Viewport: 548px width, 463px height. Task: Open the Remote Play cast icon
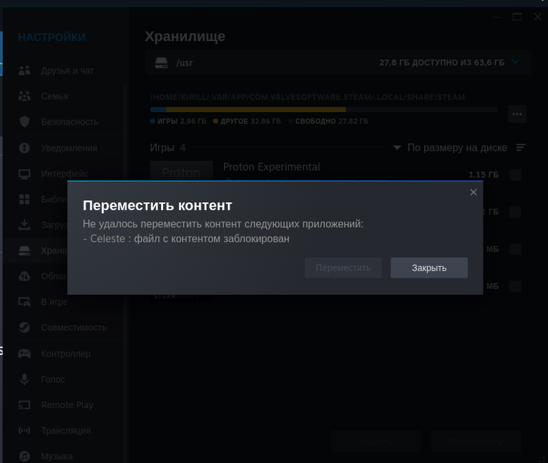(25, 405)
